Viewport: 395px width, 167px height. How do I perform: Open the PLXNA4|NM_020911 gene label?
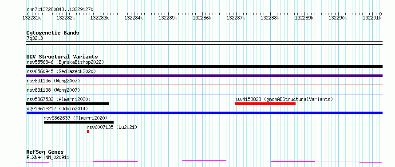pos(48,157)
